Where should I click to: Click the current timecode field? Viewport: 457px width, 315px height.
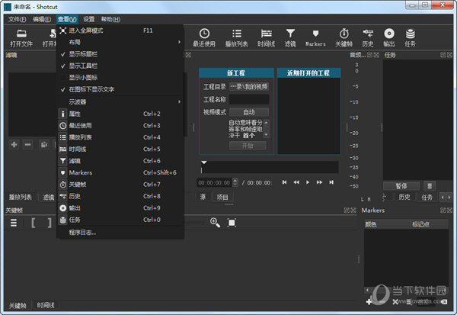tap(214, 183)
